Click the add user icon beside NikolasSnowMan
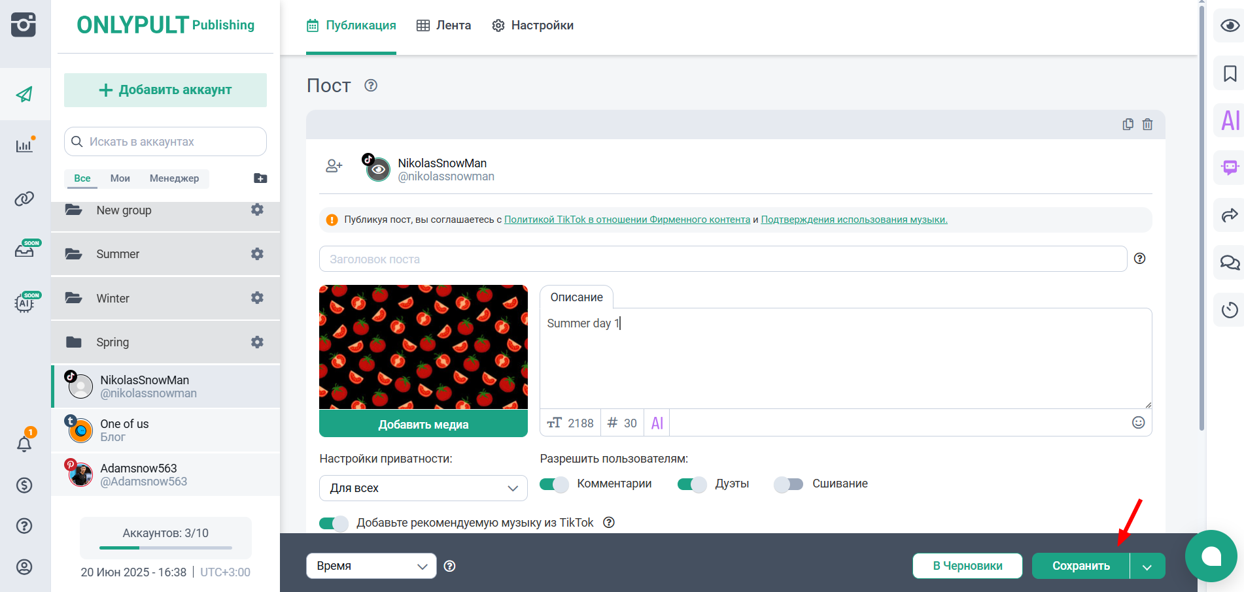The image size is (1244, 592). click(x=334, y=166)
